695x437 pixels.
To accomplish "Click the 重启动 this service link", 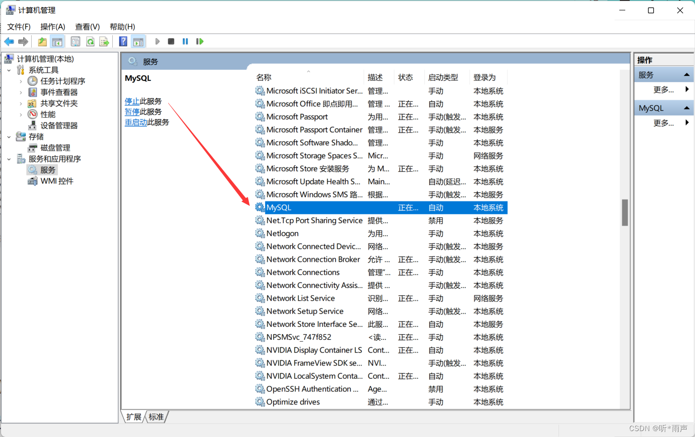I will (136, 122).
